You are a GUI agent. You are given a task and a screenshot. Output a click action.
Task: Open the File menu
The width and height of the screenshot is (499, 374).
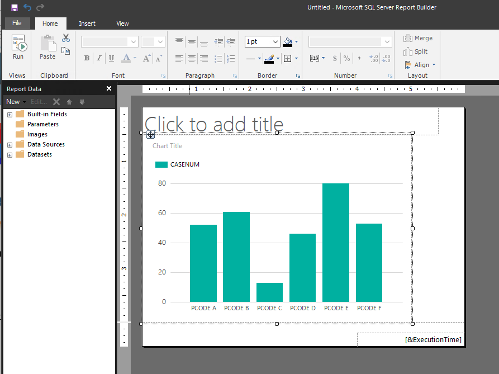pyautogui.click(x=17, y=23)
